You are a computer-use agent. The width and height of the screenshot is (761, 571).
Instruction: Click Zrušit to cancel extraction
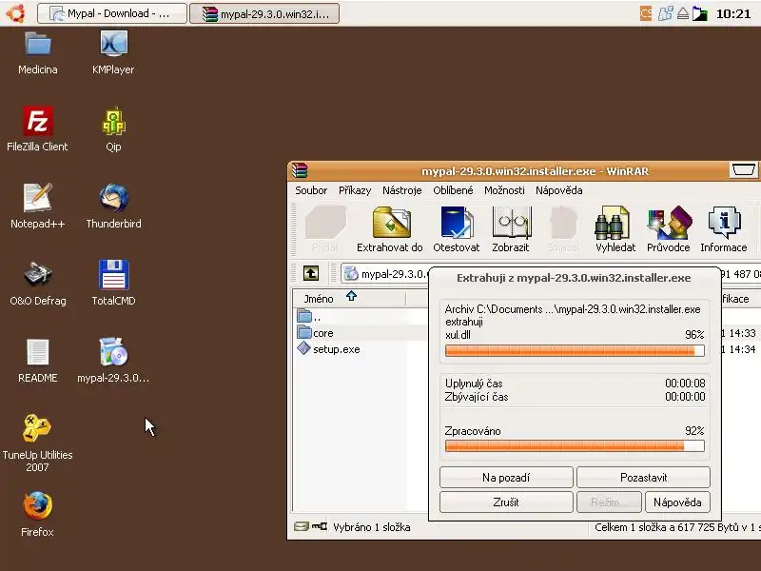point(506,502)
